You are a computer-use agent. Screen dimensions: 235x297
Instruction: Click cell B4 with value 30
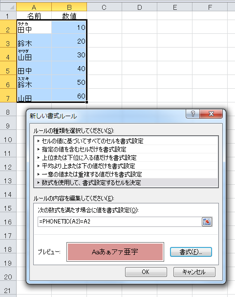tap(69, 54)
